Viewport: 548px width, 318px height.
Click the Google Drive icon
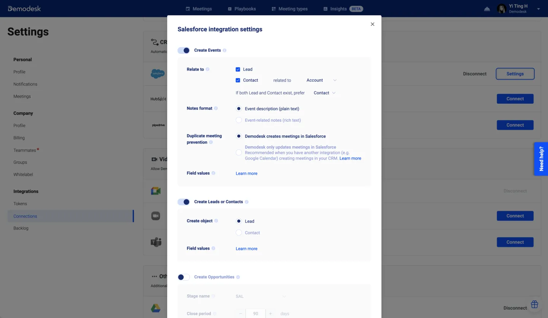(x=156, y=308)
